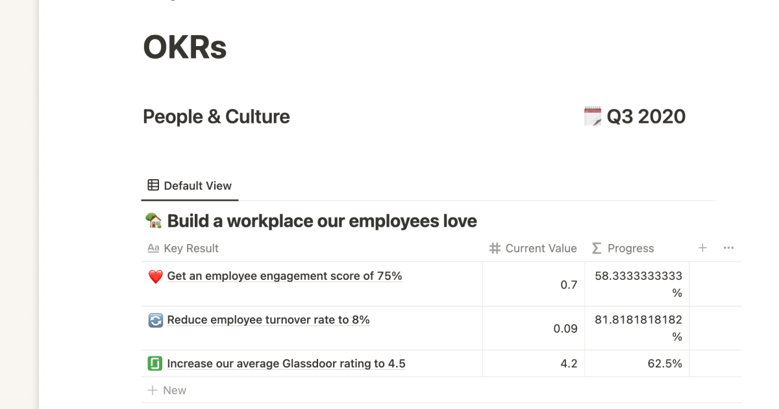Click the table icon beside Default View
779x409 pixels.
[x=153, y=185]
